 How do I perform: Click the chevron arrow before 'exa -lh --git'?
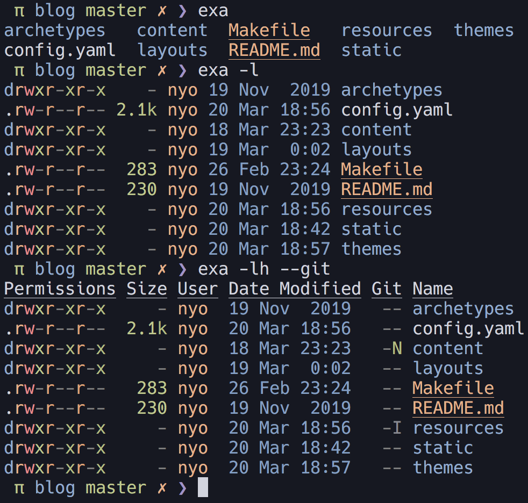point(182,269)
